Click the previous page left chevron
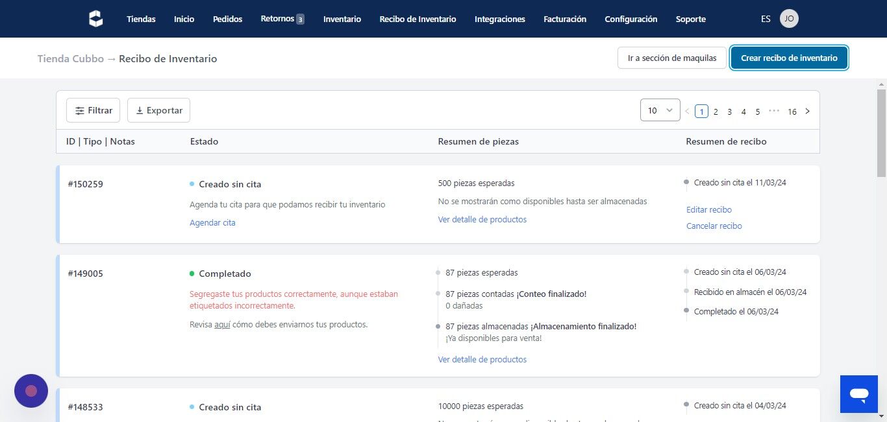 687,111
